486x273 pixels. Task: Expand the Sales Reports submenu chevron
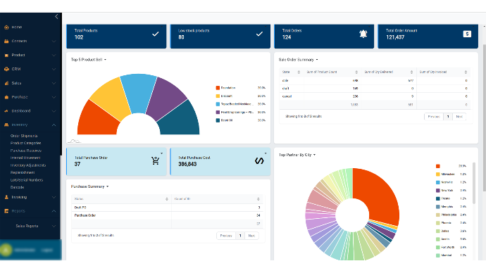pos(54,226)
